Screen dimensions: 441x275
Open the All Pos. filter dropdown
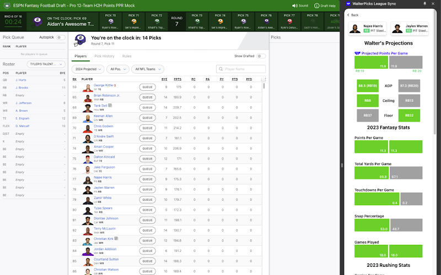coord(118,69)
